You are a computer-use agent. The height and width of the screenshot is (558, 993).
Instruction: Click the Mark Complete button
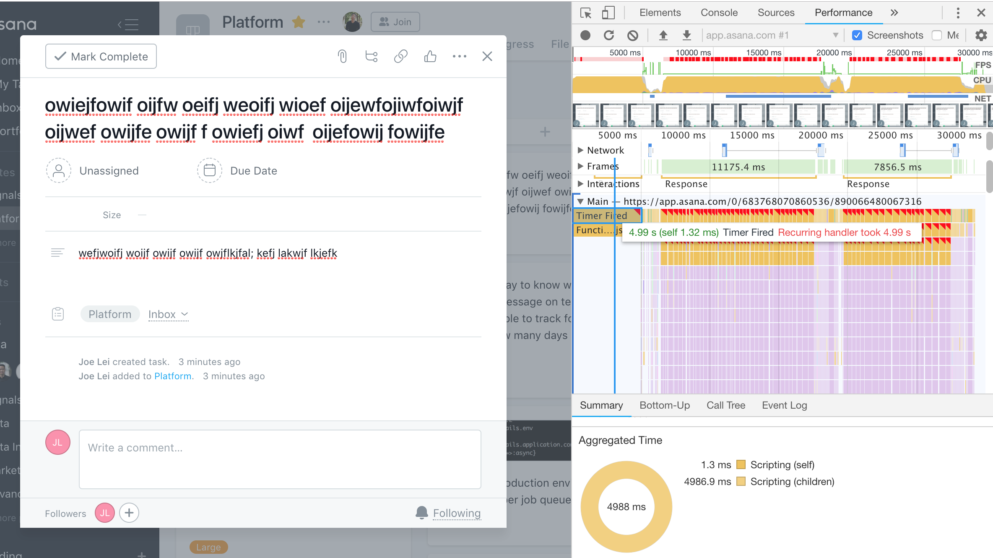coord(101,56)
